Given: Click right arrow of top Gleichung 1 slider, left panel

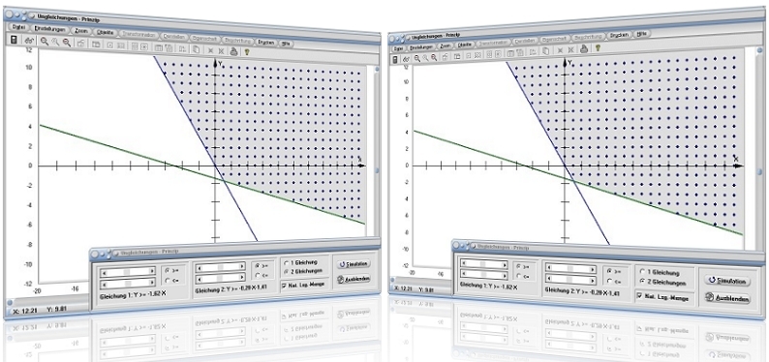Looking at the screenshot, I should point(152,271).
